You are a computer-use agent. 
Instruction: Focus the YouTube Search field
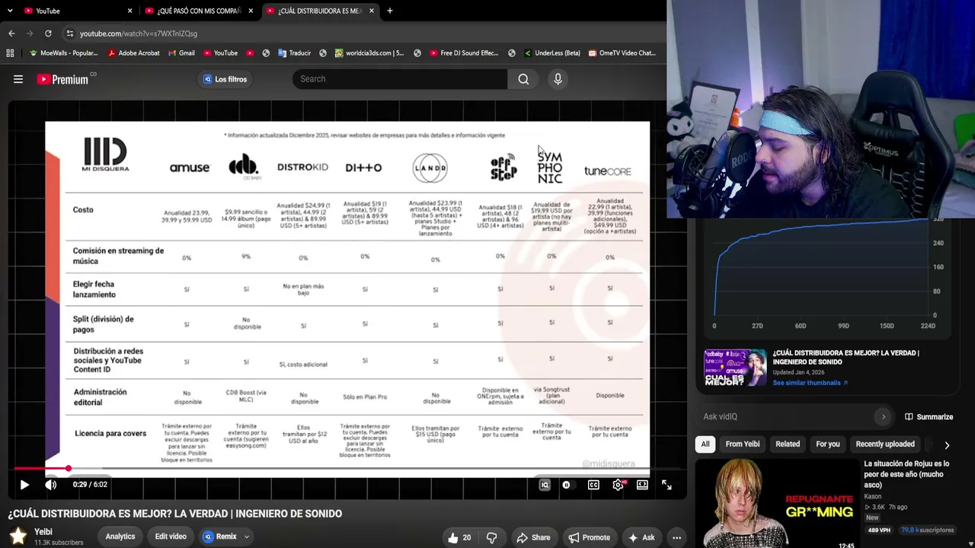tap(400, 79)
